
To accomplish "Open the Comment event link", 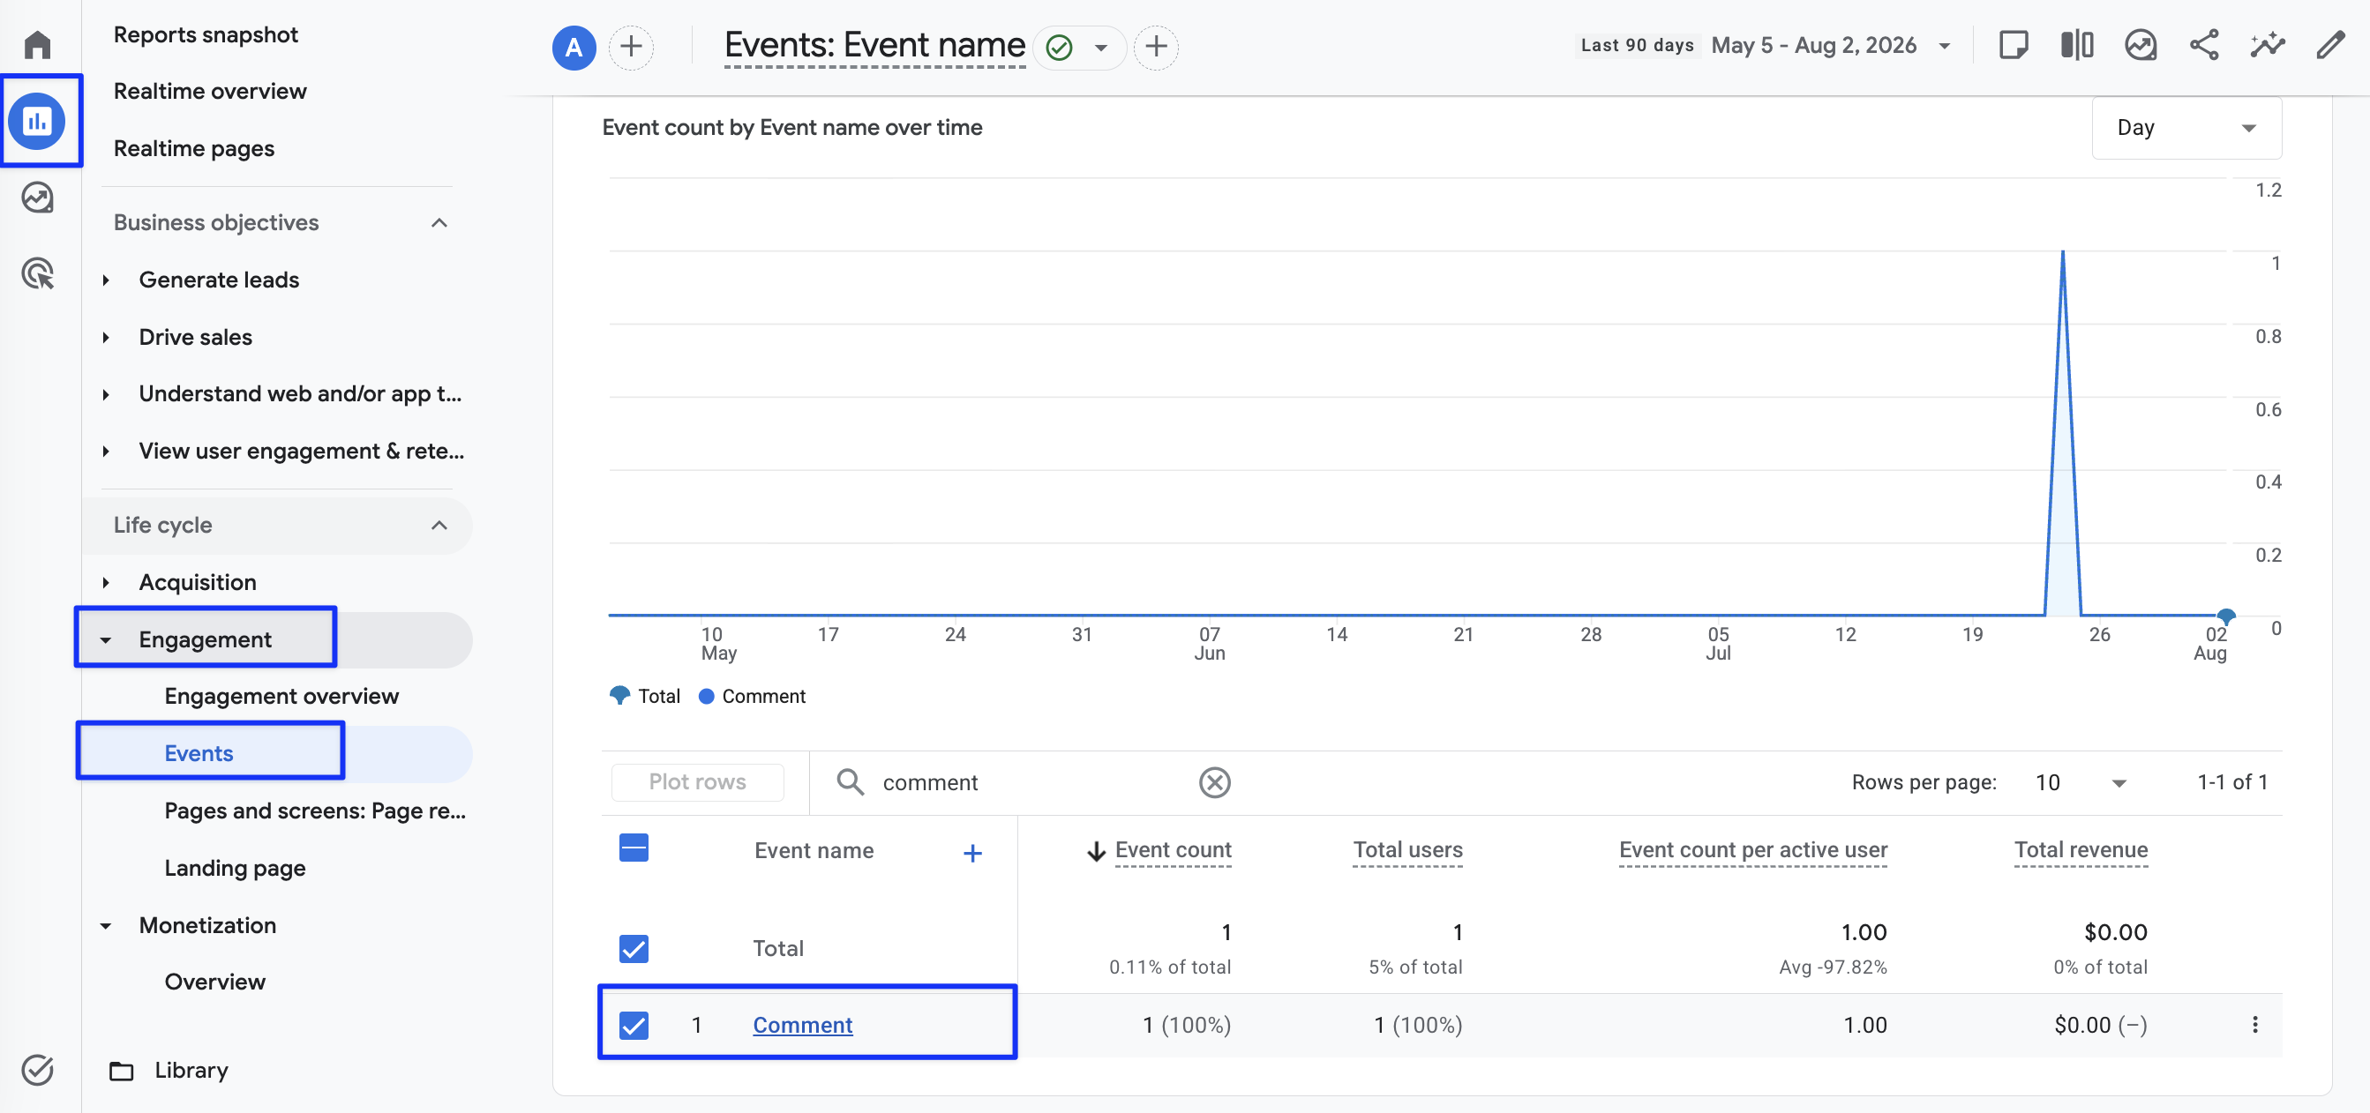I will (802, 1025).
